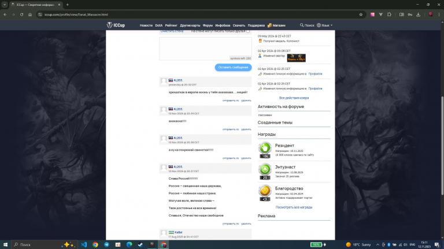Click the browser reload button
This screenshot has height=249, width=444.
[x=21, y=14]
